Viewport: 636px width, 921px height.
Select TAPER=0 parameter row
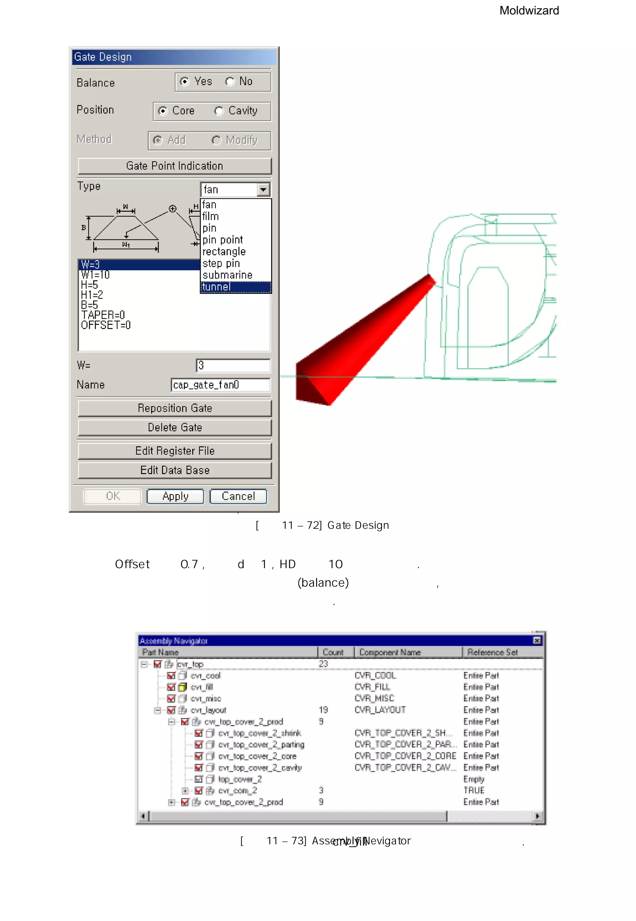pyautogui.click(x=103, y=315)
